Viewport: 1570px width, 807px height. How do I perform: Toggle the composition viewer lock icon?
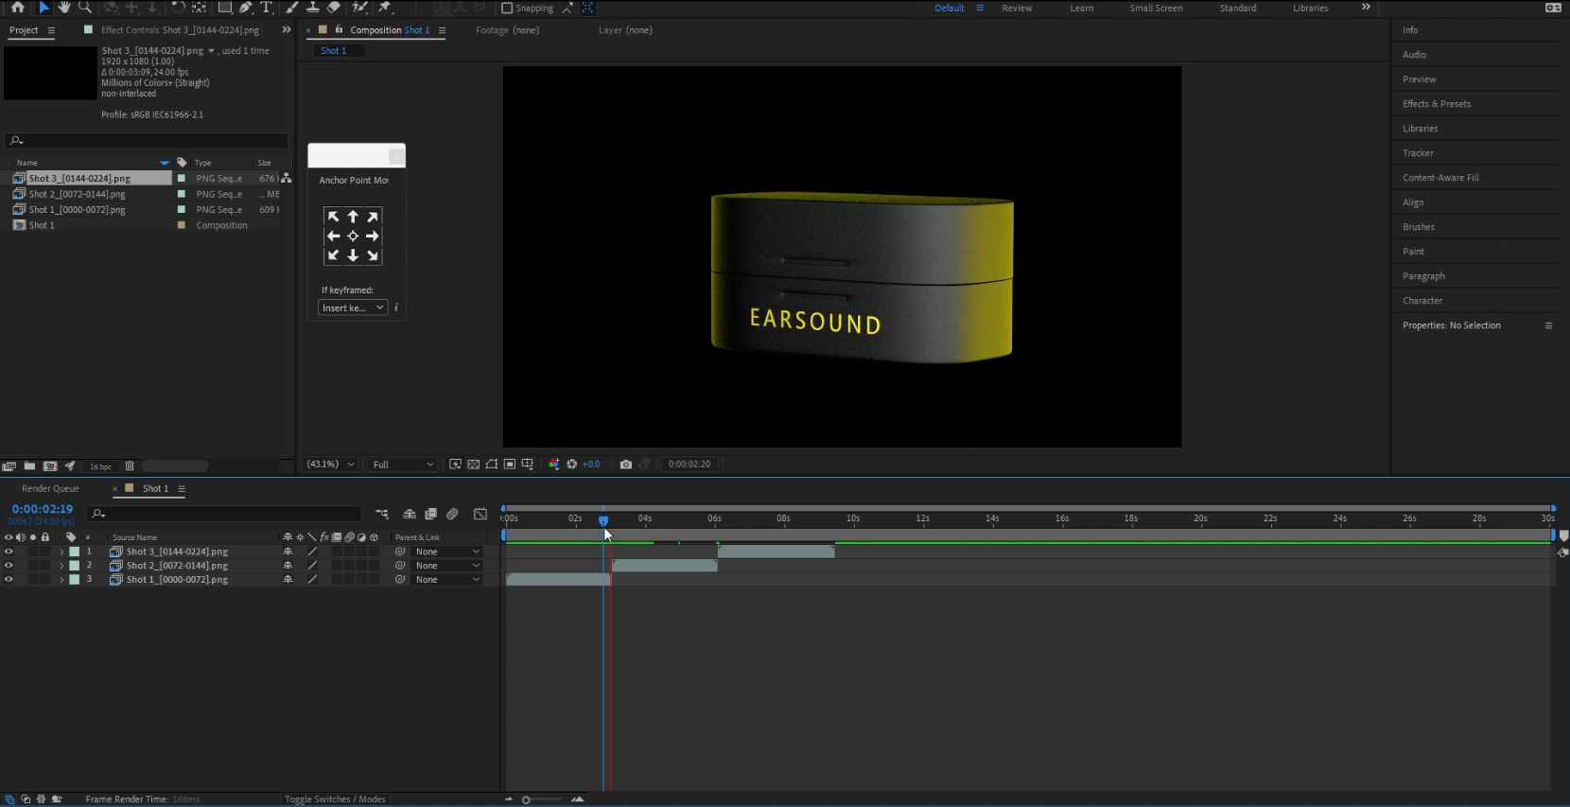[x=339, y=29]
